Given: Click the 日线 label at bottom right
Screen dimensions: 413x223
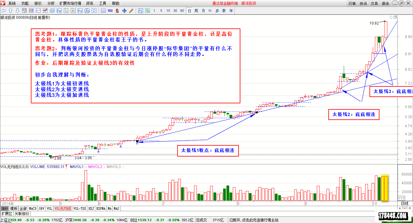Looking at the screenshot, I should point(405,203).
